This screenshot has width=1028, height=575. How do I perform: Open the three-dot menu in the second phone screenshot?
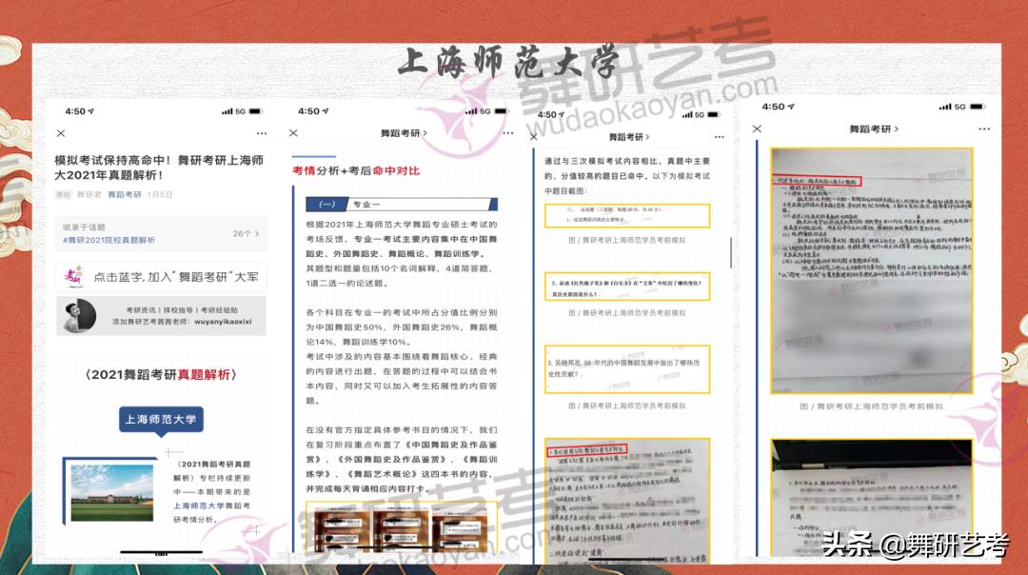508,133
